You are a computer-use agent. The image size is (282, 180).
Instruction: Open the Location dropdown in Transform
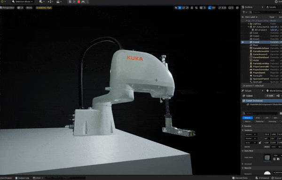(x=251, y=134)
